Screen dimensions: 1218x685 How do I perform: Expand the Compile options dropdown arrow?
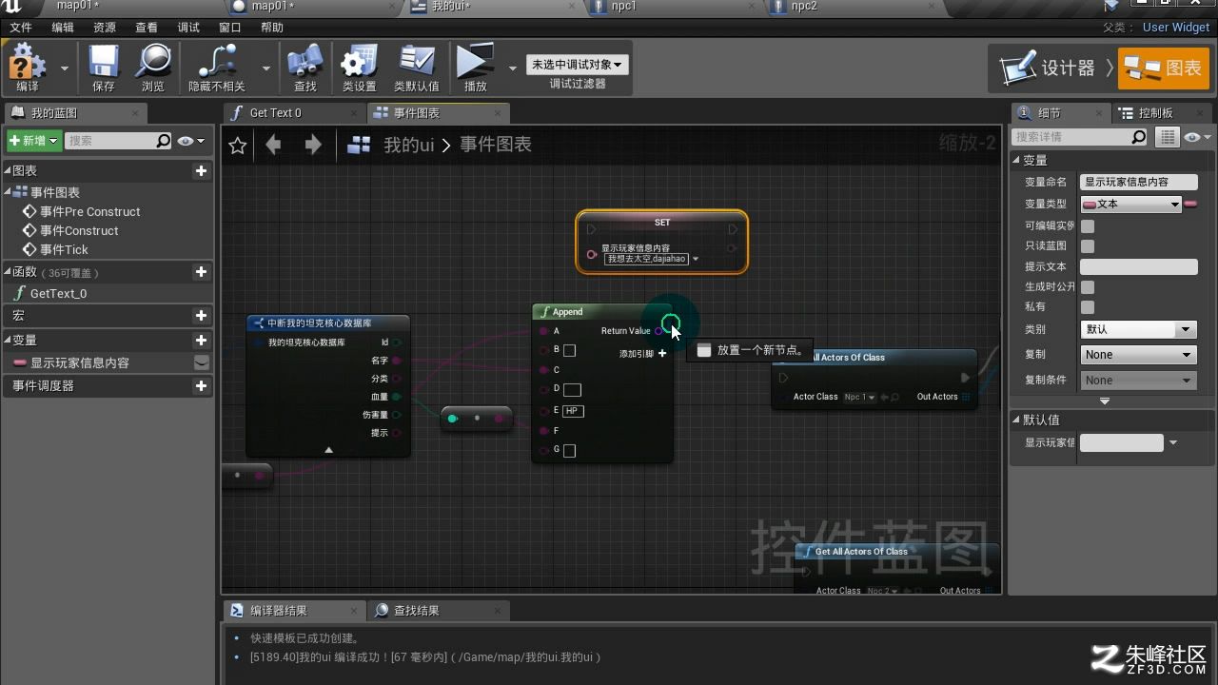point(65,68)
